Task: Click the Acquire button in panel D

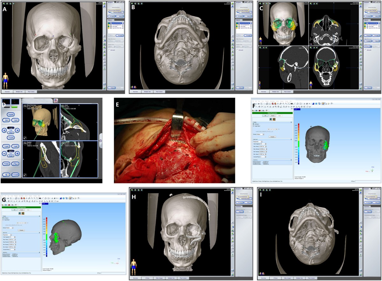Action: click(x=11, y=137)
